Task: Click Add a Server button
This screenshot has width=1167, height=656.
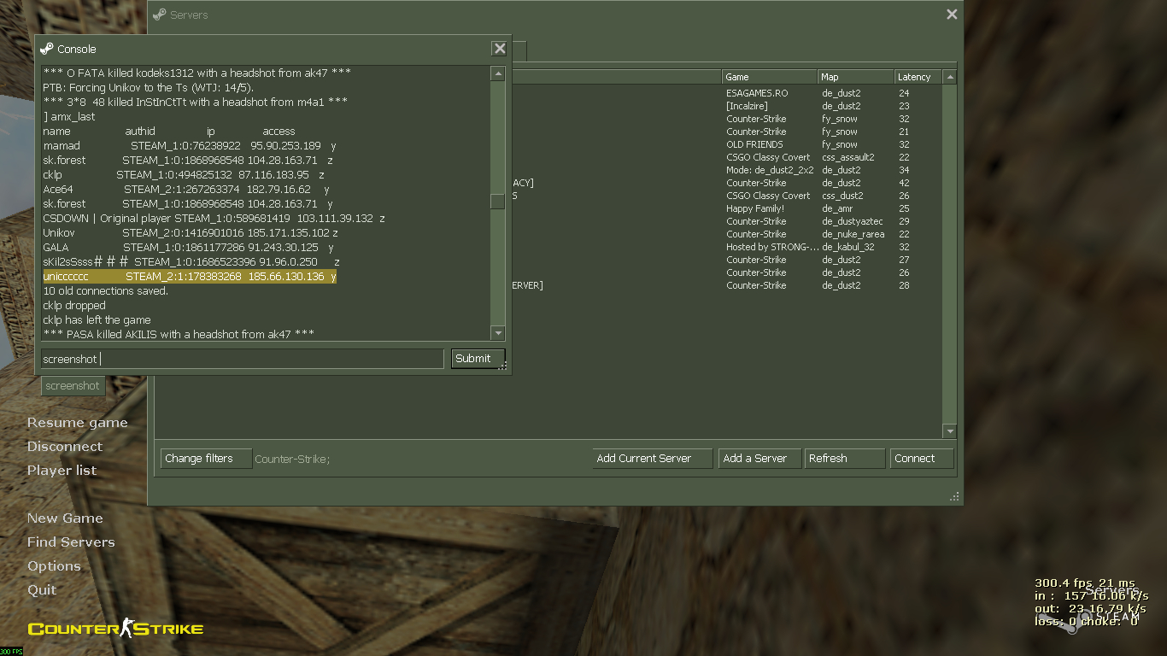Action: (759, 459)
